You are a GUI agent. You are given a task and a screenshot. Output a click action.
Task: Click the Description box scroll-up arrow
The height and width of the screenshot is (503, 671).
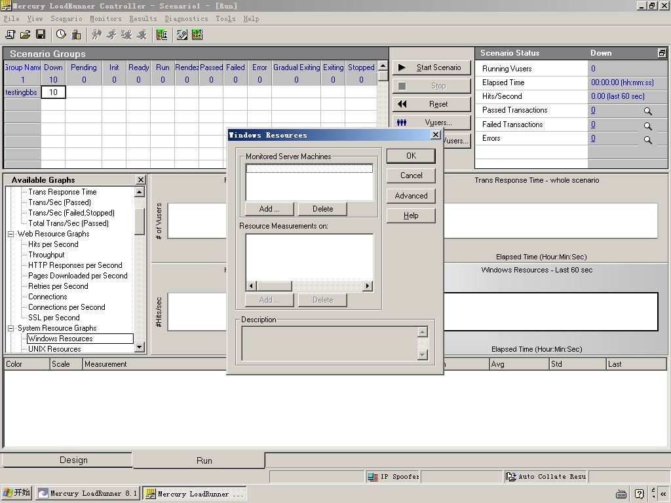click(423, 332)
